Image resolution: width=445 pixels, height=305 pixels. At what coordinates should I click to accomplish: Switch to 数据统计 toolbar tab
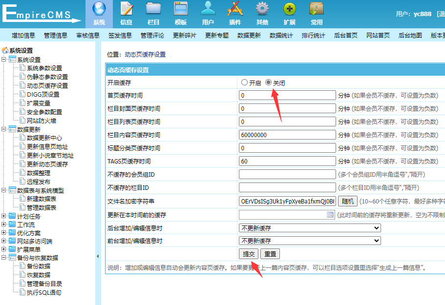[281, 35]
